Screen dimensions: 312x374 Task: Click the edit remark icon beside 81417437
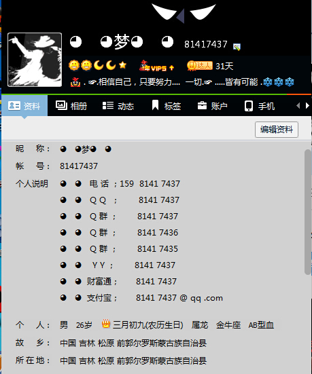237,47
